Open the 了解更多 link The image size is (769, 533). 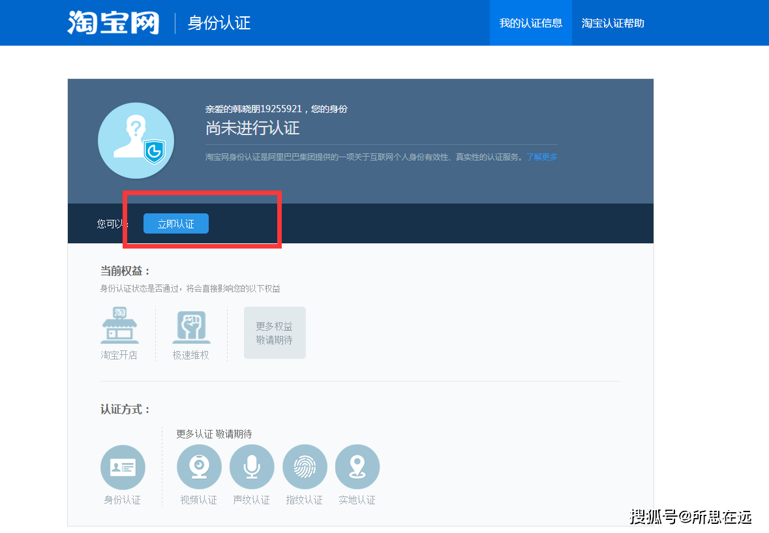point(542,157)
